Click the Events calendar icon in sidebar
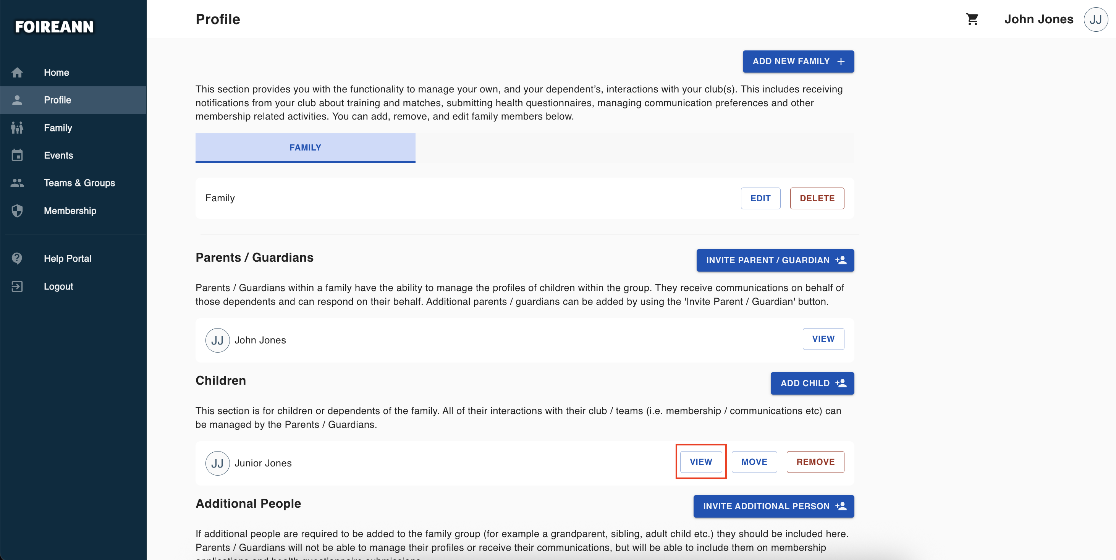1116x560 pixels. (17, 155)
